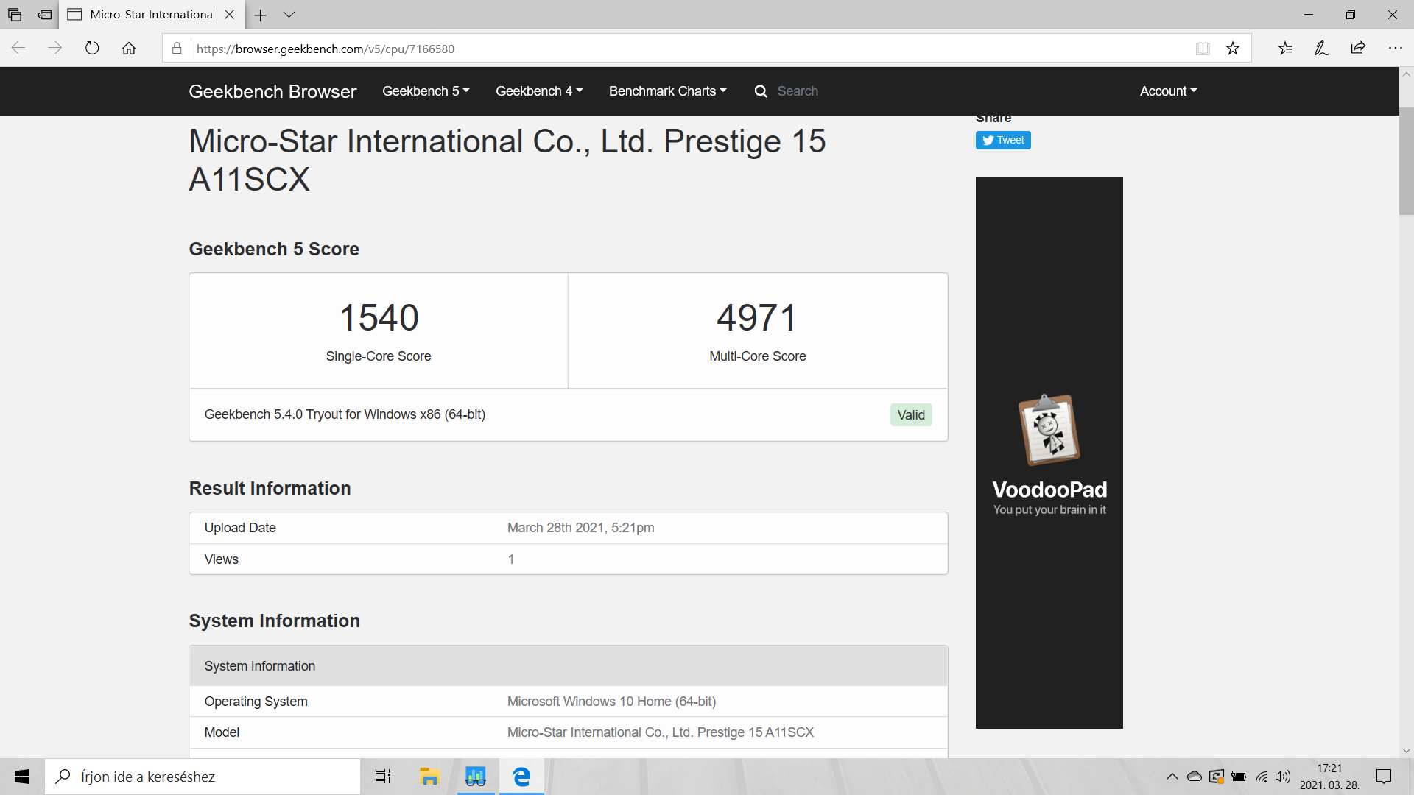Viewport: 1414px width, 795px height.
Task: Click the Micro-Star International browser tab
Action: pyautogui.click(x=151, y=15)
